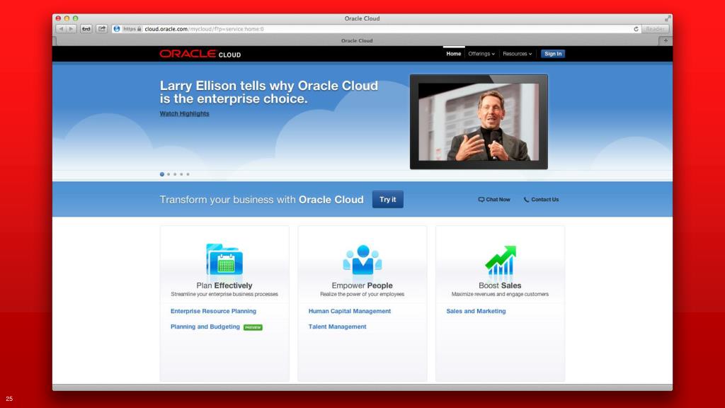Click "Streamline your enterprise business processes" text
Image resolution: width=725 pixels, height=408 pixels.
[224, 294]
